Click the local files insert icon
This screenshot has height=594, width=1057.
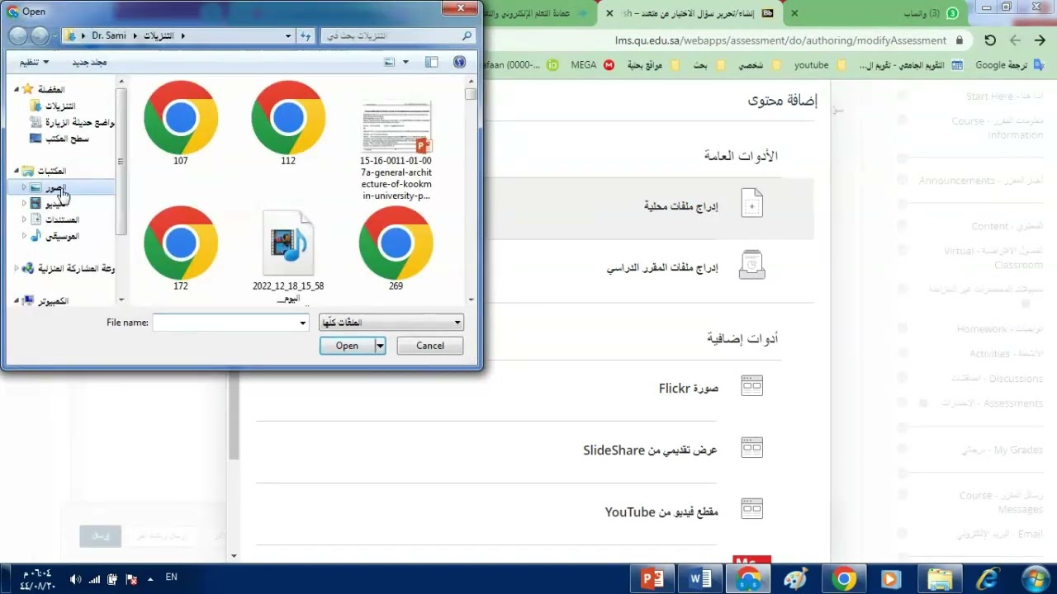pyautogui.click(x=751, y=203)
